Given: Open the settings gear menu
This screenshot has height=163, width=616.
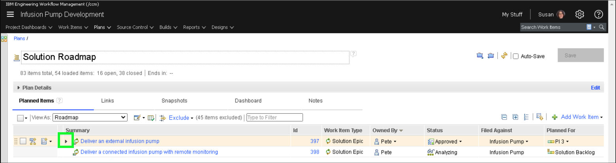Looking at the screenshot, I should coord(579,15).
